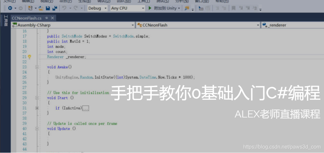
Task: Click the 'void Start ()' method text
Action: [60, 98]
